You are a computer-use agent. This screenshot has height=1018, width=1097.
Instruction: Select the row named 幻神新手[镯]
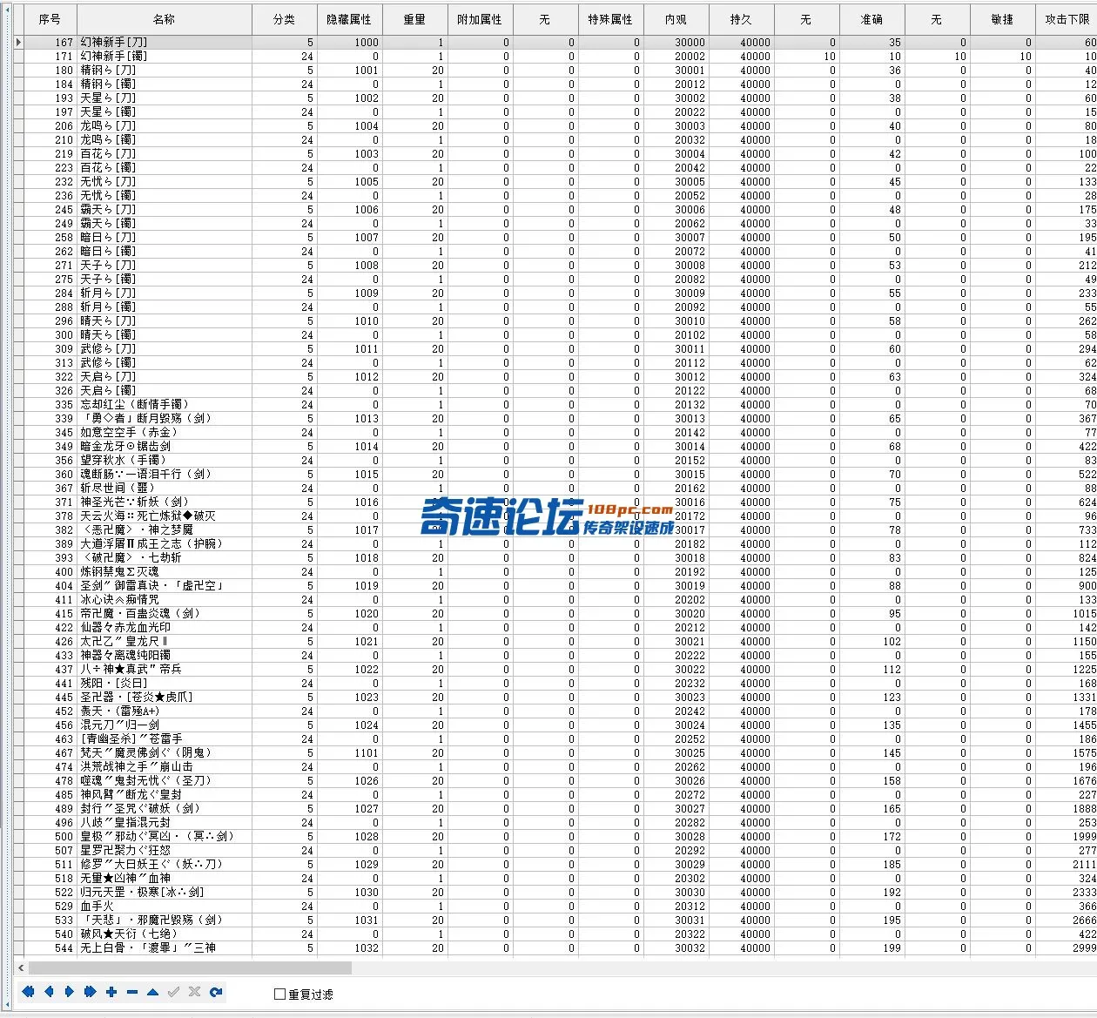pyautogui.click(x=555, y=56)
